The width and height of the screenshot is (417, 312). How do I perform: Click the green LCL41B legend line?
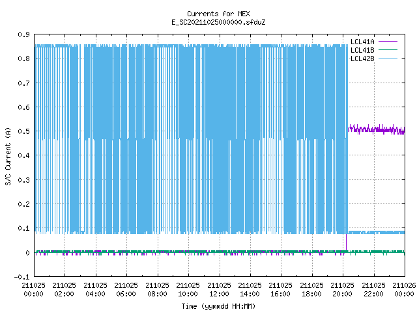click(x=388, y=49)
